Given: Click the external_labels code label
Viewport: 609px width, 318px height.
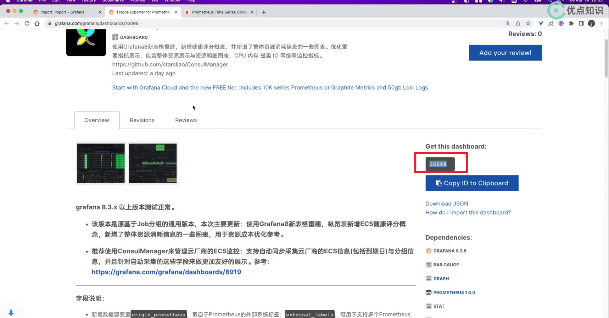Looking at the screenshot, I should click(x=309, y=314).
